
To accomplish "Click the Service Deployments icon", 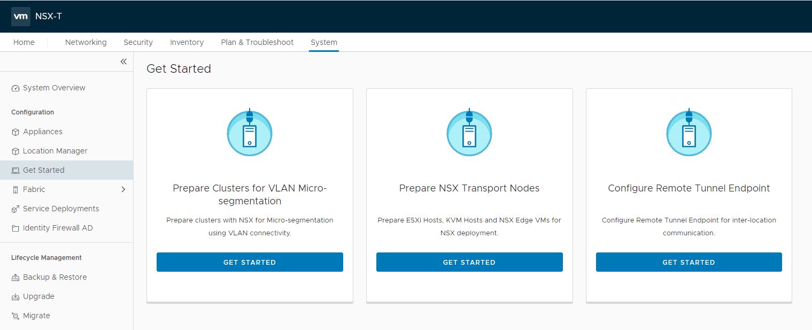I will [x=16, y=209].
